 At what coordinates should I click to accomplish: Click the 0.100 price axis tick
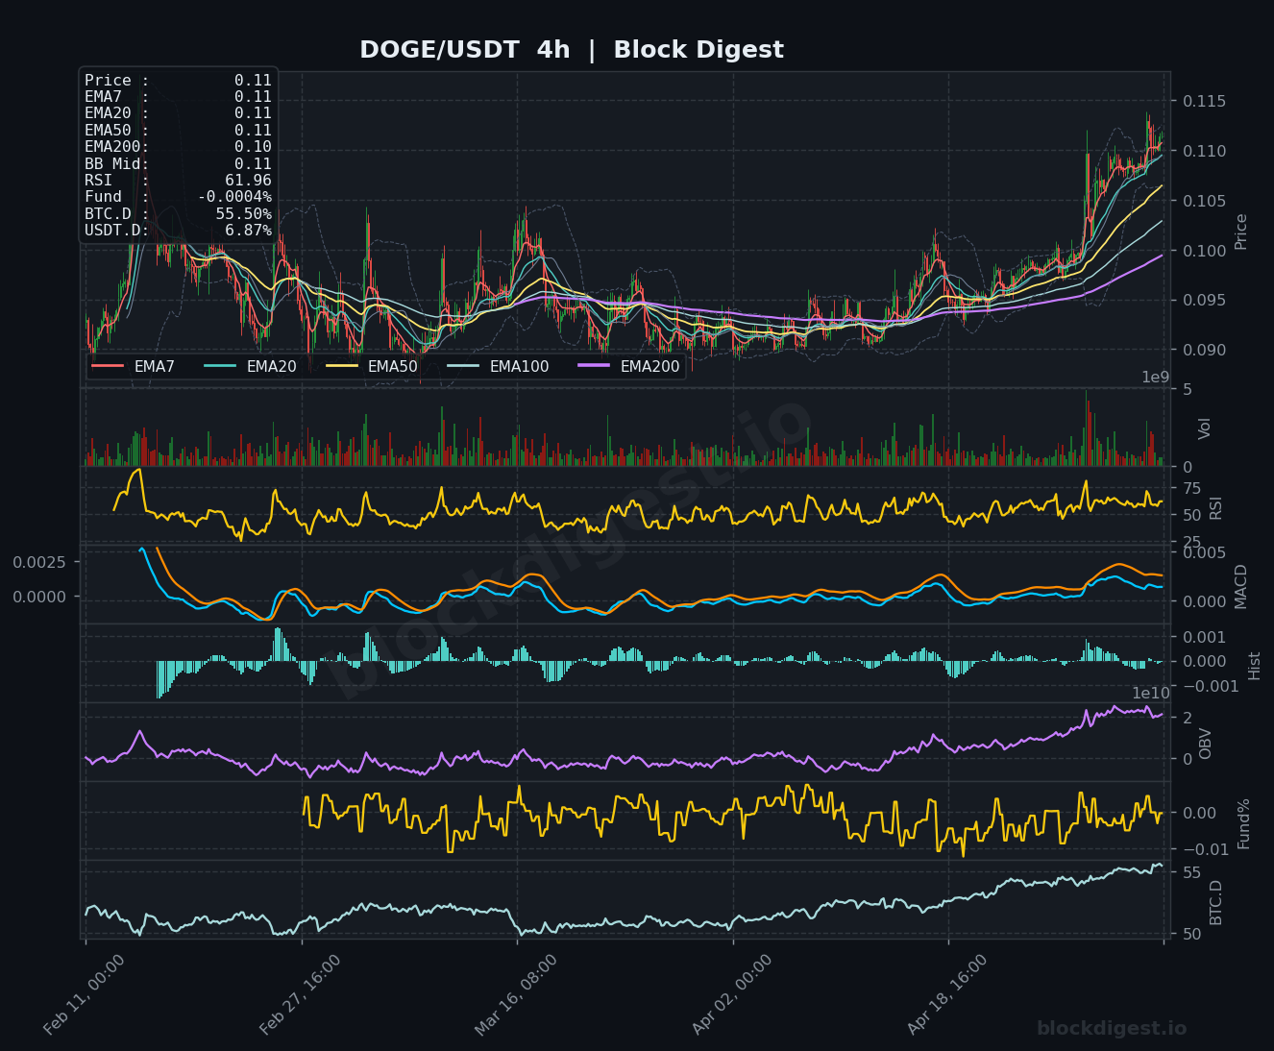pos(1204,251)
